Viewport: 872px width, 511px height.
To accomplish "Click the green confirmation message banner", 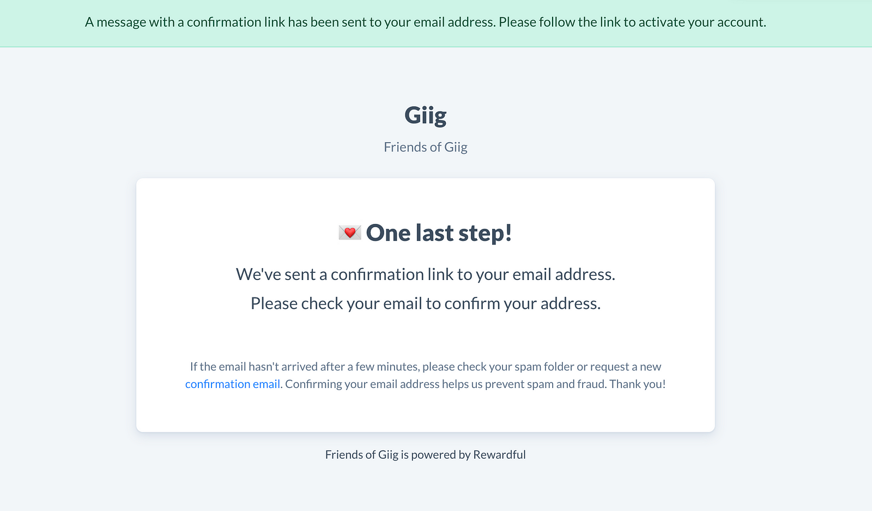I will pyautogui.click(x=436, y=23).
